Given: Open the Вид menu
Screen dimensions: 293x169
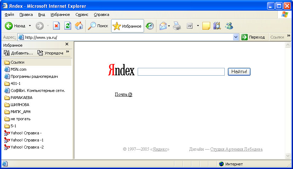Looking at the screenshot, I should coord(41,14).
